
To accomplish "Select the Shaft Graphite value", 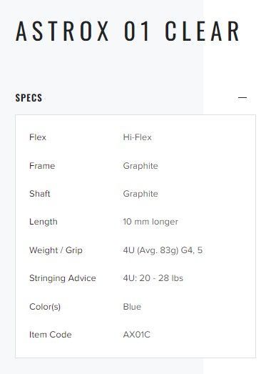I will pos(140,194).
